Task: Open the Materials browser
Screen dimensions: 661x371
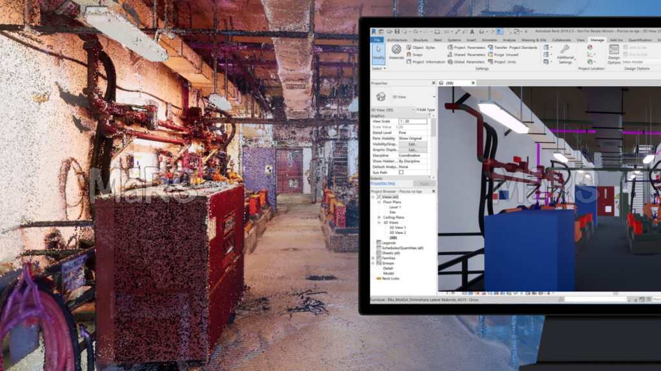Action: click(x=396, y=52)
